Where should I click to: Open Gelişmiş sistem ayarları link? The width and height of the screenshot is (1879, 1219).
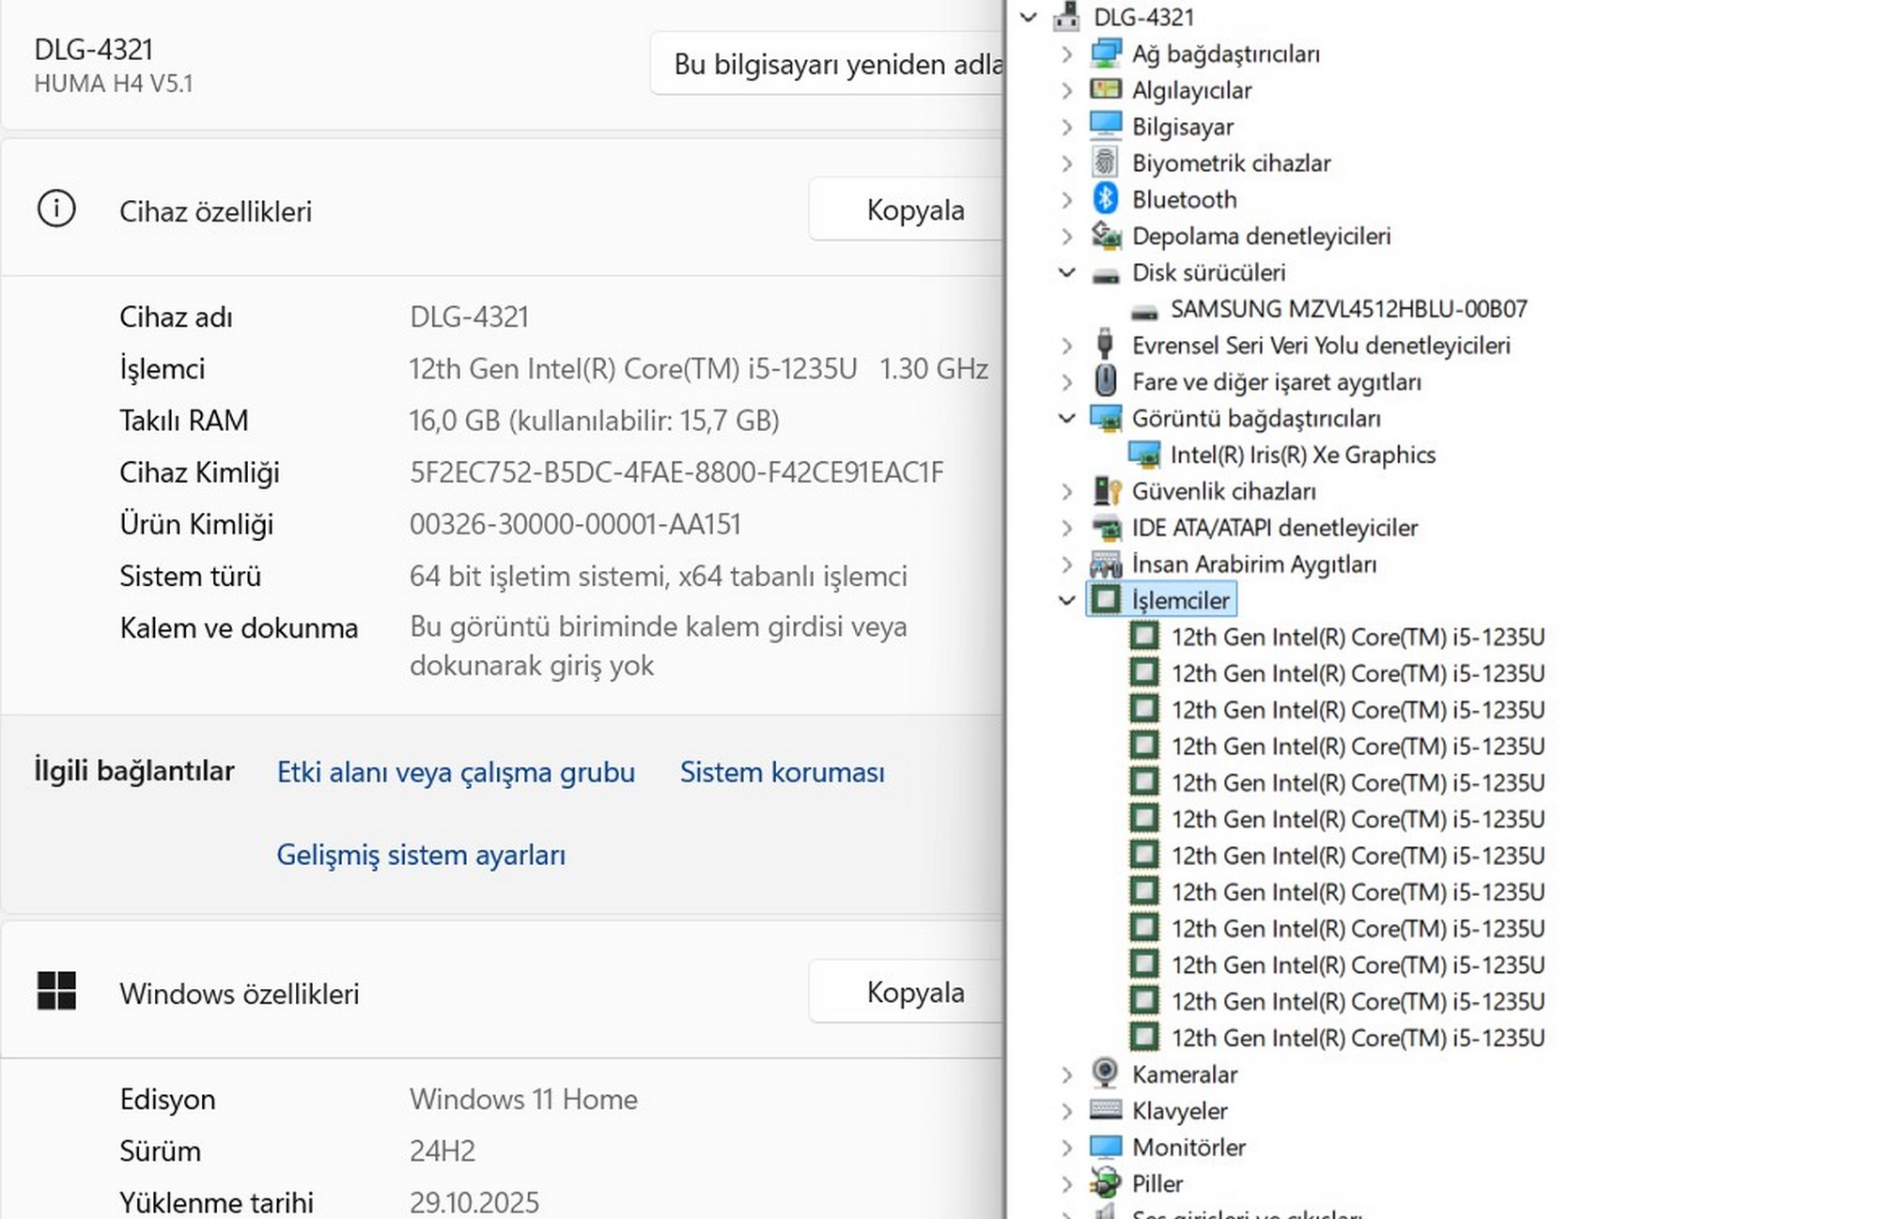point(421,856)
